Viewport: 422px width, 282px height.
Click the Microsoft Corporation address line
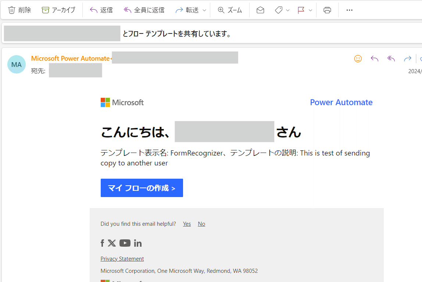[x=179, y=271]
